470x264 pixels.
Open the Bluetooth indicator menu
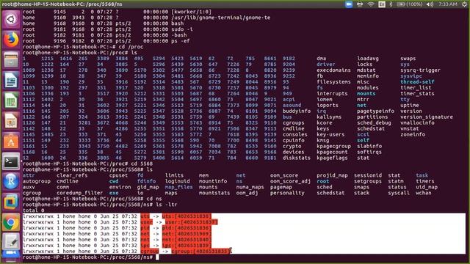coord(391,4)
